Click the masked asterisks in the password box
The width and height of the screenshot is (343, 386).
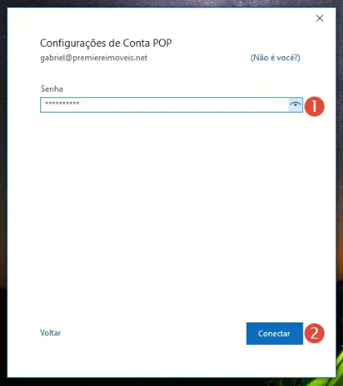tap(62, 104)
